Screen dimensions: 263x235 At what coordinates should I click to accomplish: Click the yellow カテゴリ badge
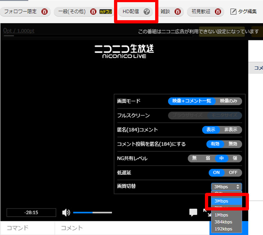pyautogui.click(x=105, y=12)
